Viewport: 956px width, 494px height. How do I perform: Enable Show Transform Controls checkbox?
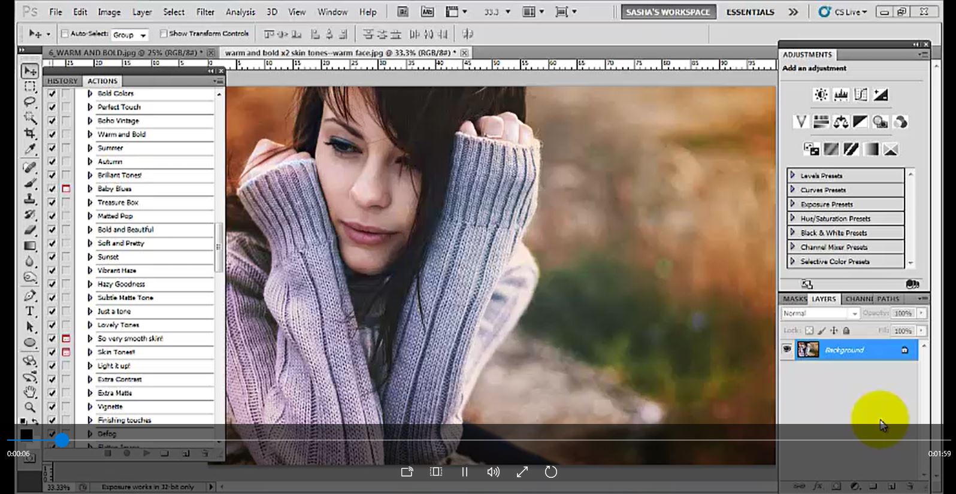(x=163, y=34)
